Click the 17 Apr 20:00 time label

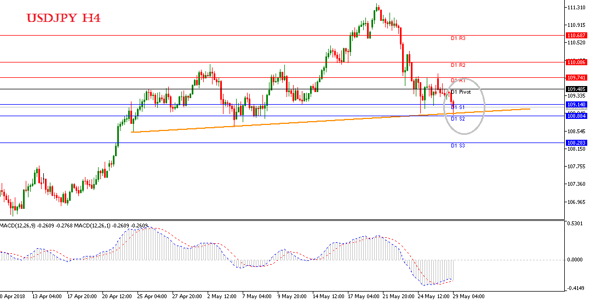click(x=81, y=297)
